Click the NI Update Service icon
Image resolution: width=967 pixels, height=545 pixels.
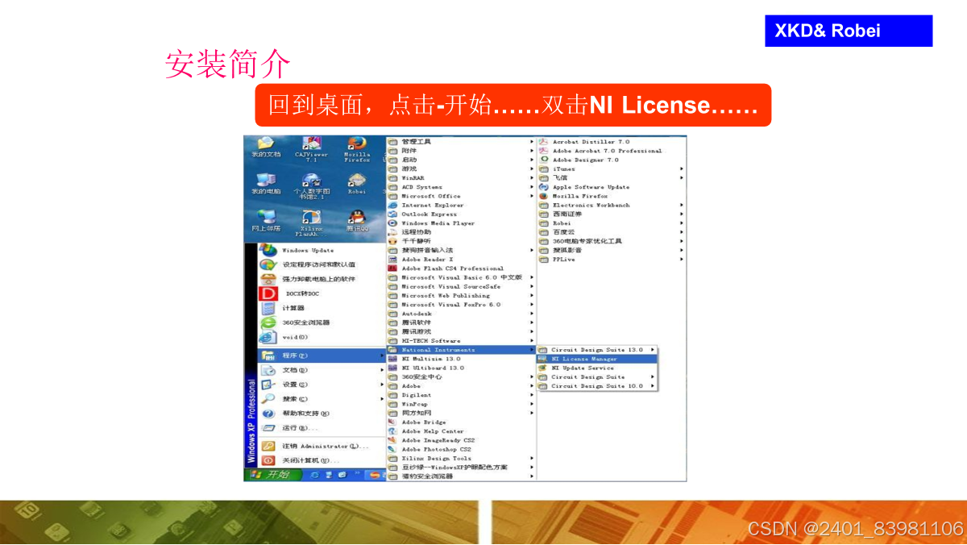point(543,368)
